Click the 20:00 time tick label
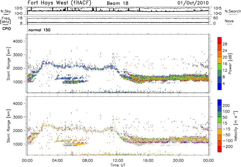Screen dimensions: 241x167 pos(178,161)
